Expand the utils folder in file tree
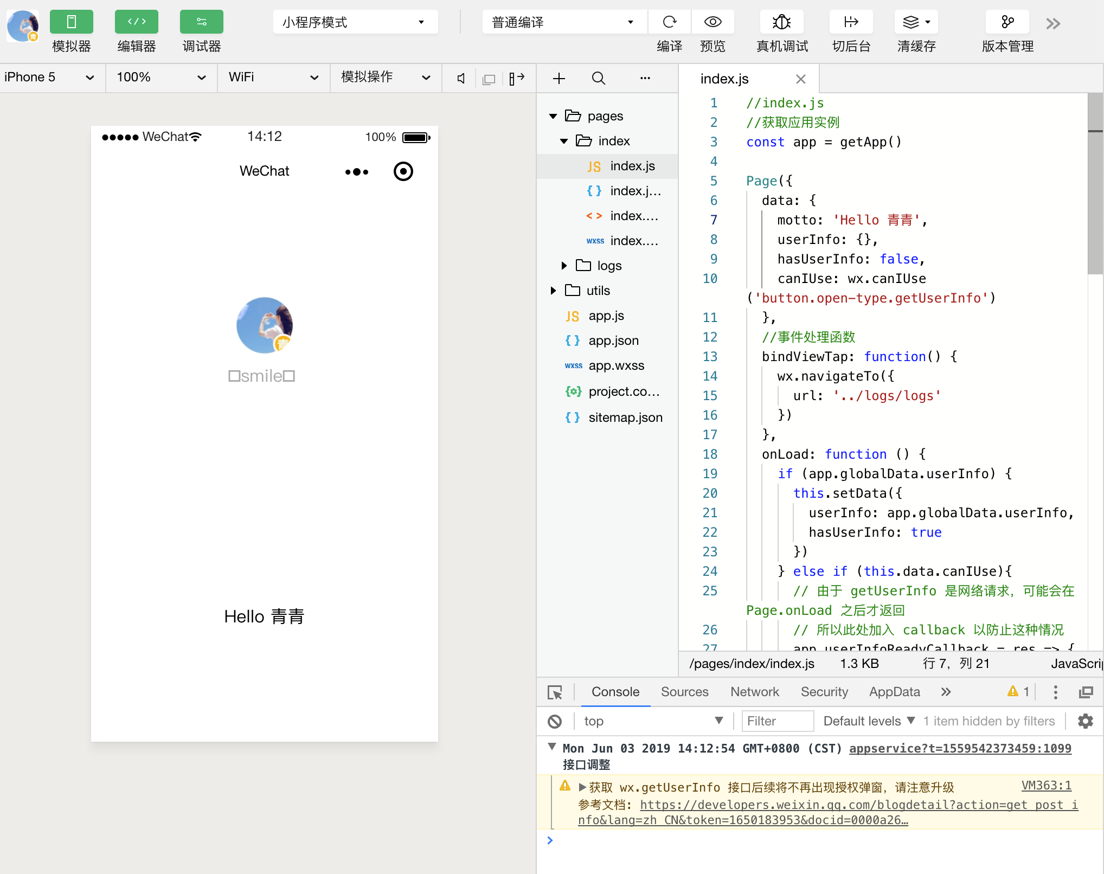Image resolution: width=1104 pixels, height=874 pixels. (x=555, y=291)
